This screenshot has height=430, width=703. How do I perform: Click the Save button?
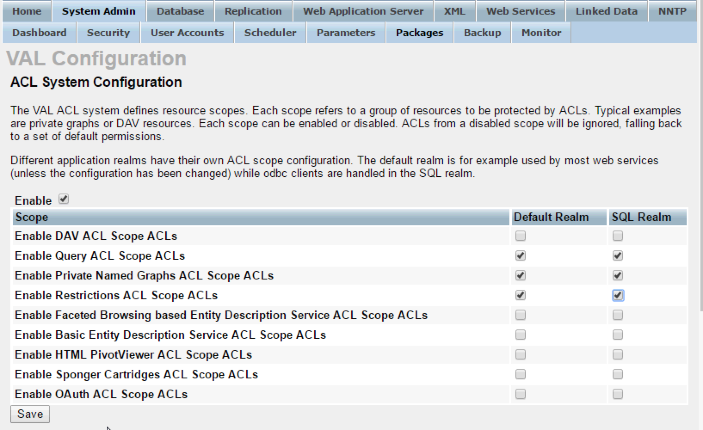[30, 414]
